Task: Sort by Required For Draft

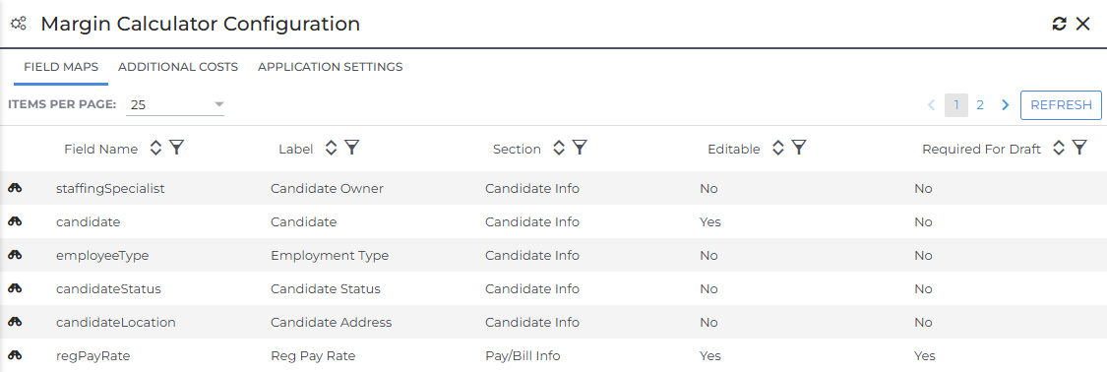Action: [1058, 148]
